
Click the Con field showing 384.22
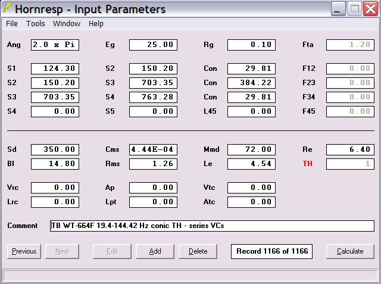pyautogui.click(x=251, y=83)
